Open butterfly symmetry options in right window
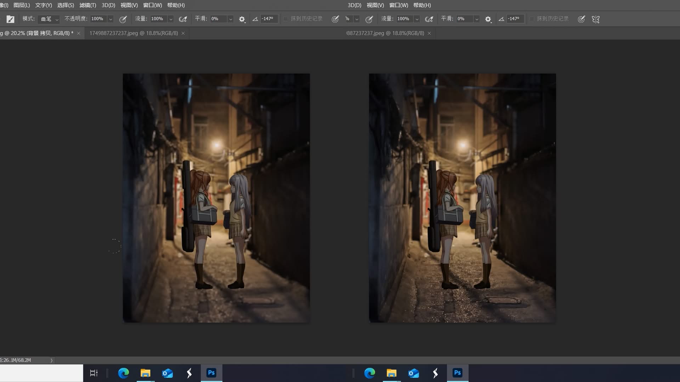The height and width of the screenshot is (382, 680). (596, 19)
